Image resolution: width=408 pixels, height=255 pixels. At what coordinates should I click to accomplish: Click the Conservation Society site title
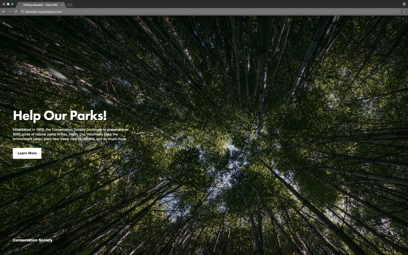(x=33, y=240)
